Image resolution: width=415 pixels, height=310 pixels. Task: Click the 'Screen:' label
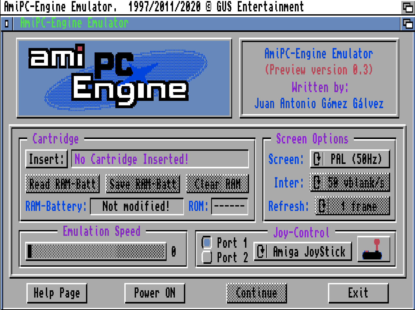click(286, 159)
